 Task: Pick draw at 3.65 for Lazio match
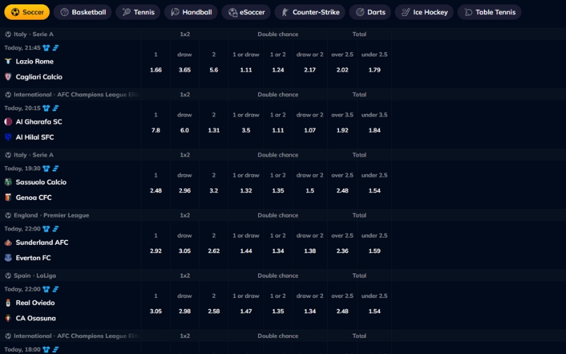pyautogui.click(x=185, y=69)
